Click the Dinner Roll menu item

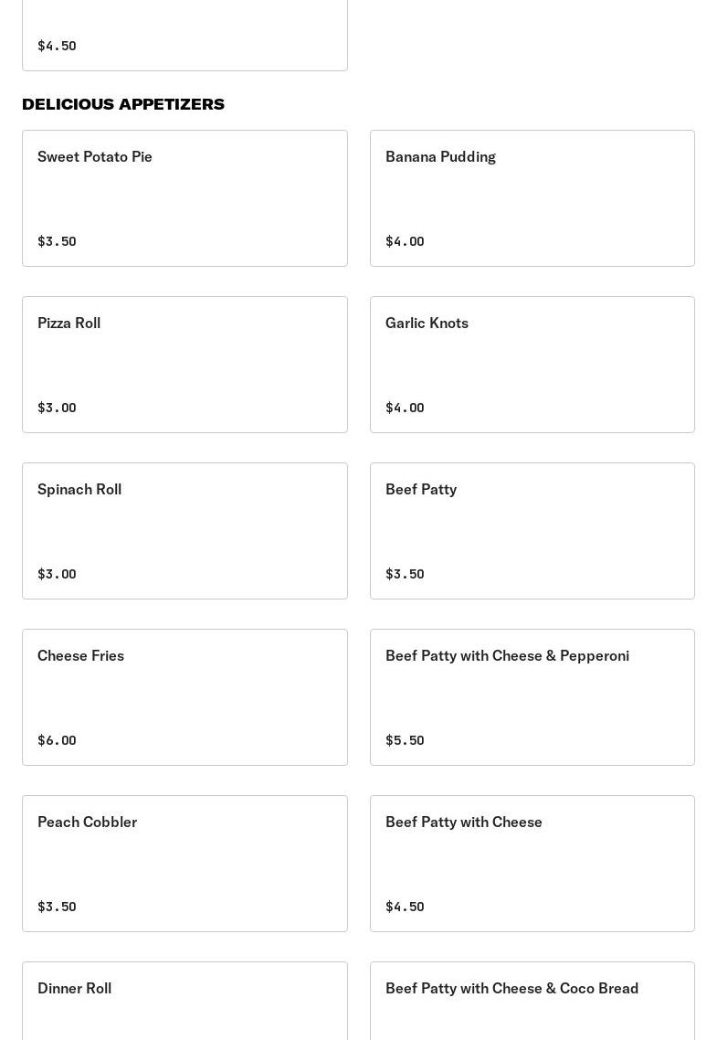[185, 1000]
